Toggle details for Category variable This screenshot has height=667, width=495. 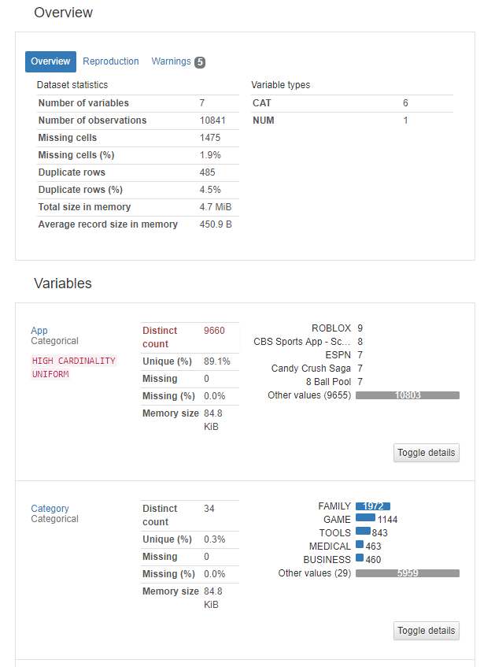pyautogui.click(x=426, y=631)
